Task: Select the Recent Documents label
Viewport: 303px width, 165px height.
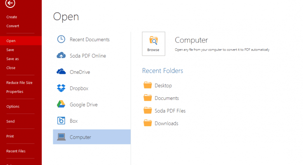Action: [x=90, y=40]
